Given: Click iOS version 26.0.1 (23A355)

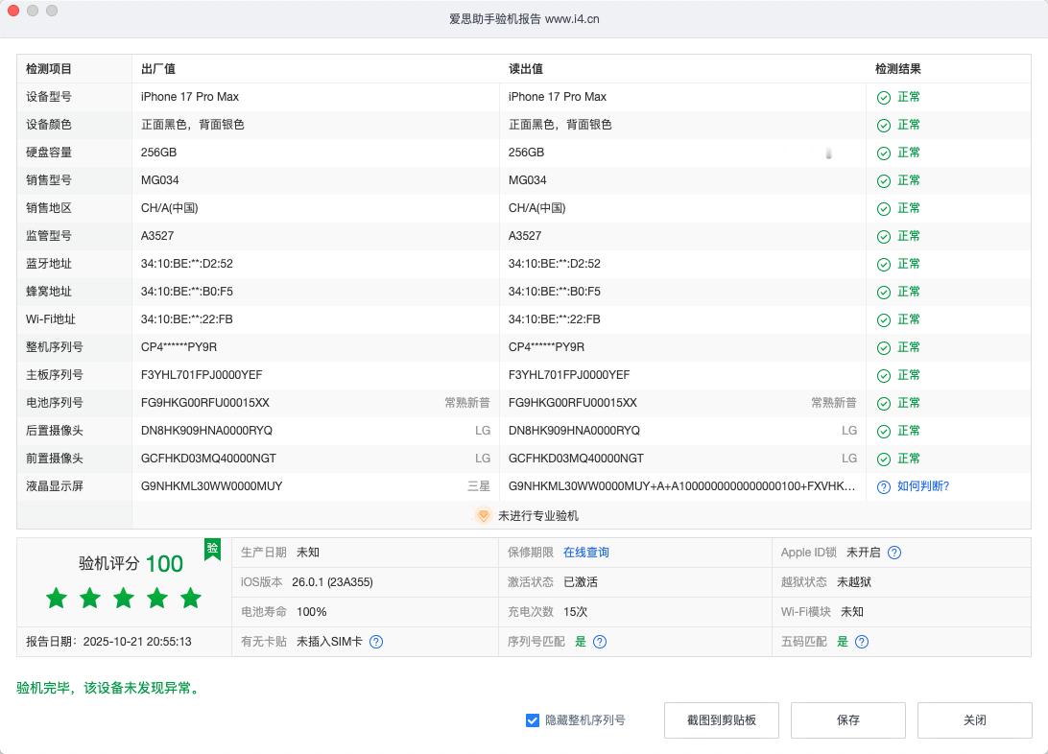Looking at the screenshot, I should click(x=332, y=582).
